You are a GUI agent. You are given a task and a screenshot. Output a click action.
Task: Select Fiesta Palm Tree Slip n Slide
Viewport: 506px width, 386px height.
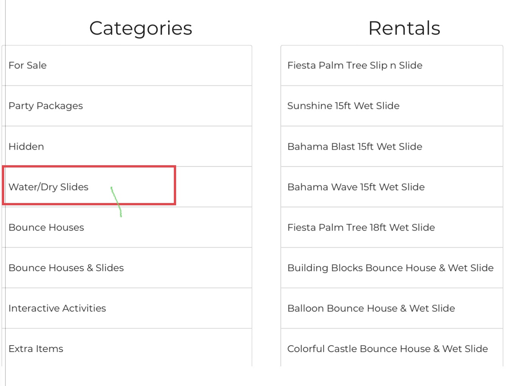coord(355,65)
